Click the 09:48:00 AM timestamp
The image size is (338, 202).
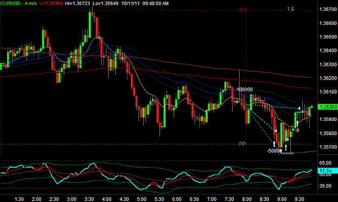coord(155,3)
